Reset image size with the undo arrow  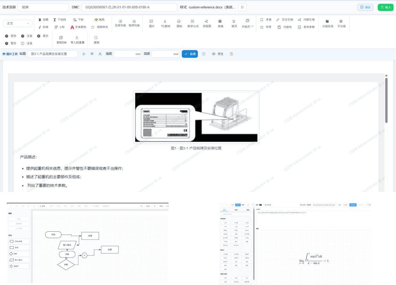204,54
